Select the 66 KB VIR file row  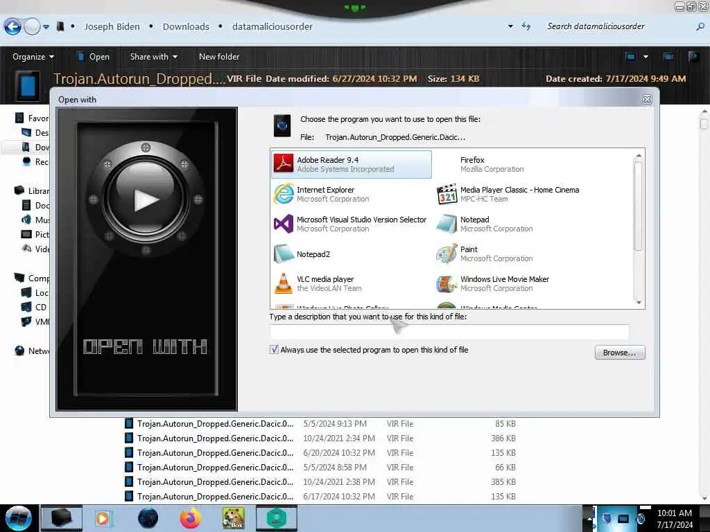320,468
